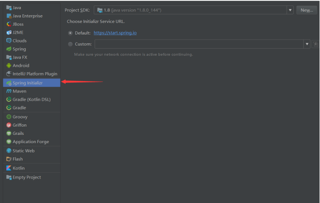Pick plain Gradle project type label
This screenshot has height=203, width=320.
pyautogui.click(x=19, y=108)
